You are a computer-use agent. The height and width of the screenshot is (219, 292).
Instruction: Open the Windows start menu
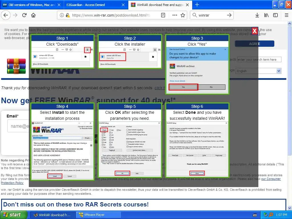[x=13, y=215]
